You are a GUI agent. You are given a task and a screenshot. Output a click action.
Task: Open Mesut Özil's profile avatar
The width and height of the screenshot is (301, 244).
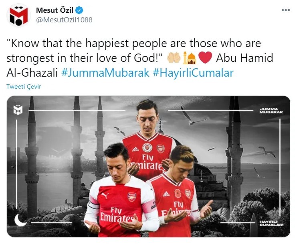pos(18,15)
